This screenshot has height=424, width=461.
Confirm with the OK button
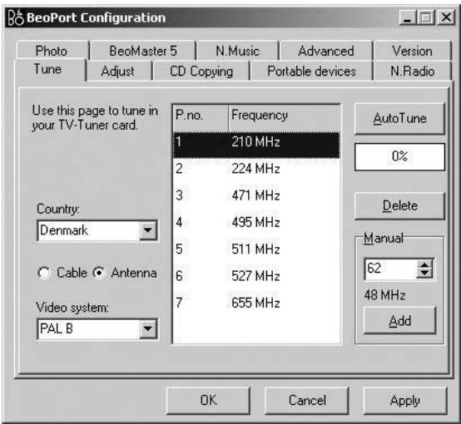(x=209, y=400)
